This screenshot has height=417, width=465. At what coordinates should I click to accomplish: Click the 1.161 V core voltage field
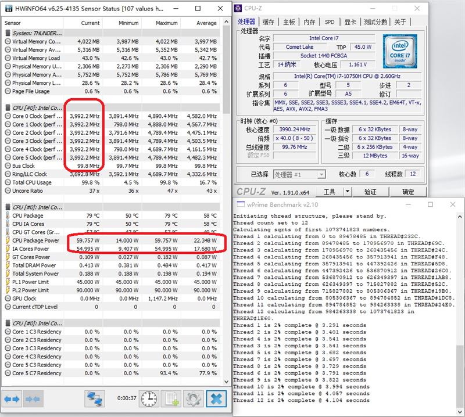(x=357, y=64)
